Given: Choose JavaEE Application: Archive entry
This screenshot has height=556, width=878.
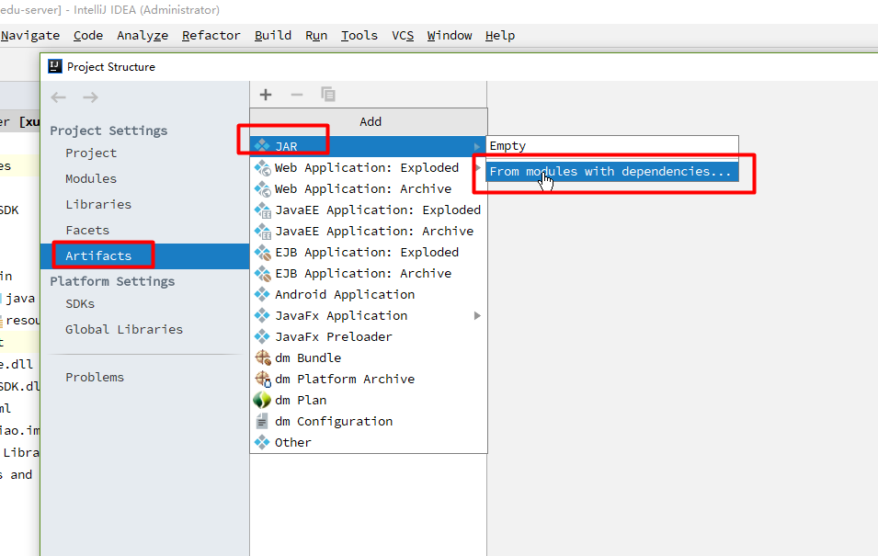Looking at the screenshot, I should pos(369,232).
